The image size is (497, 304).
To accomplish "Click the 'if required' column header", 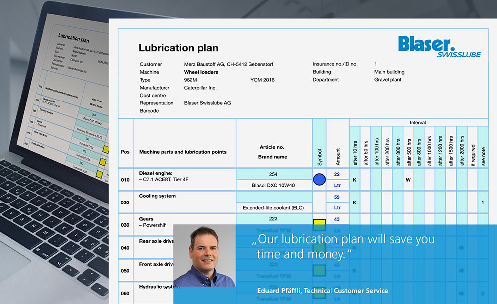I will [x=473, y=155].
